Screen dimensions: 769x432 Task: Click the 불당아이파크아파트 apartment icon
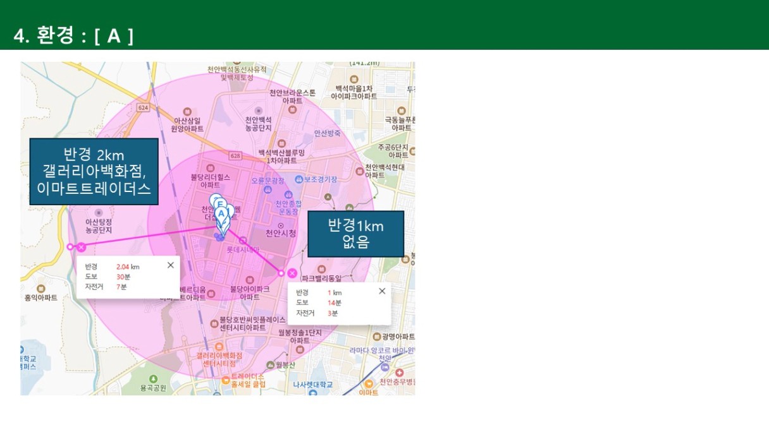pyautogui.click(x=251, y=280)
